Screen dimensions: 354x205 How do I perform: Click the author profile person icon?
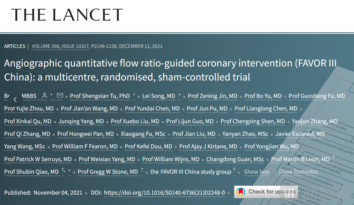click(x=45, y=95)
